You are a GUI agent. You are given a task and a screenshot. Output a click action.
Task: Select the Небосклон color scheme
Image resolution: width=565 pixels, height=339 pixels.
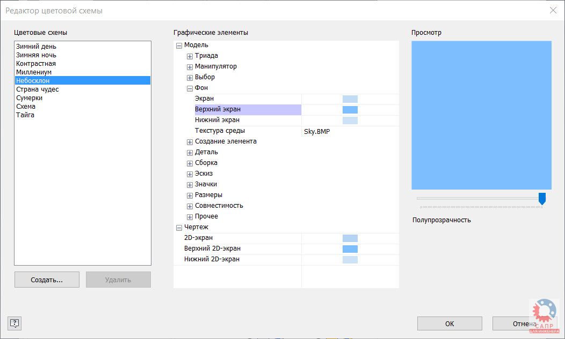83,80
